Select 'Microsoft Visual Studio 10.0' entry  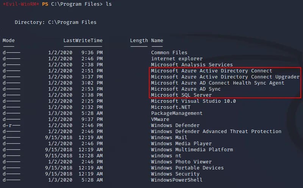194,101
